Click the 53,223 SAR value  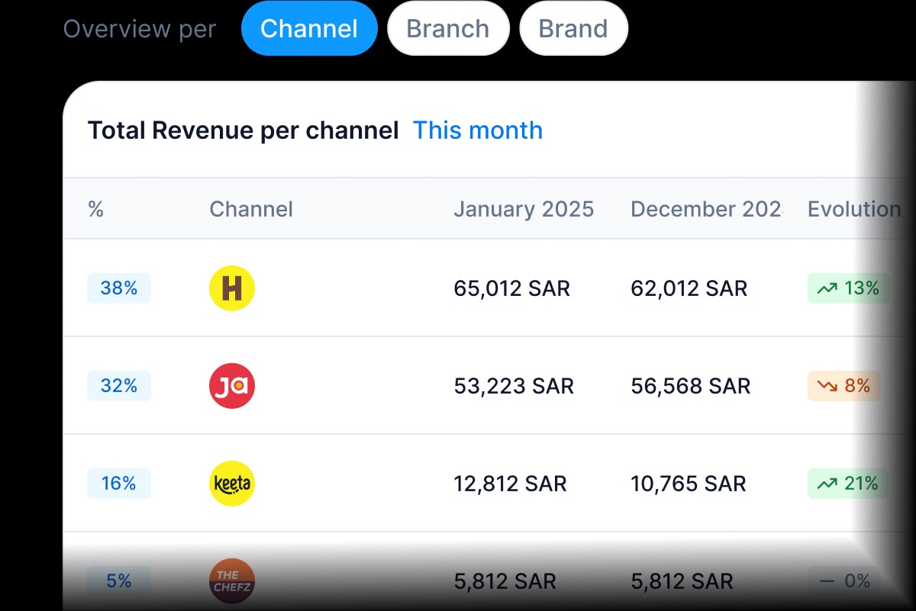click(514, 386)
